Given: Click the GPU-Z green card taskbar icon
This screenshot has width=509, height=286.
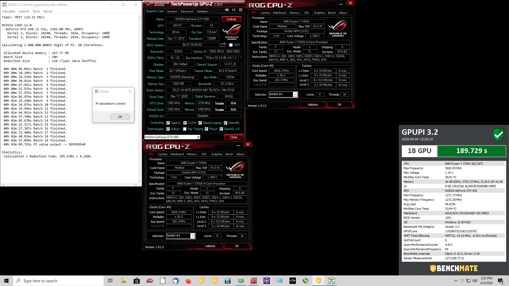Looking at the screenshot, I should [x=241, y=281].
